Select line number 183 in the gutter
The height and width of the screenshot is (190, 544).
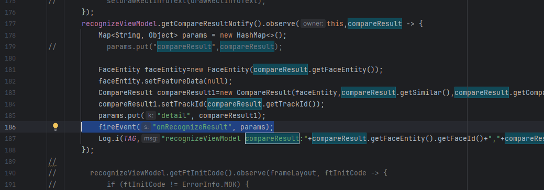click(x=11, y=92)
